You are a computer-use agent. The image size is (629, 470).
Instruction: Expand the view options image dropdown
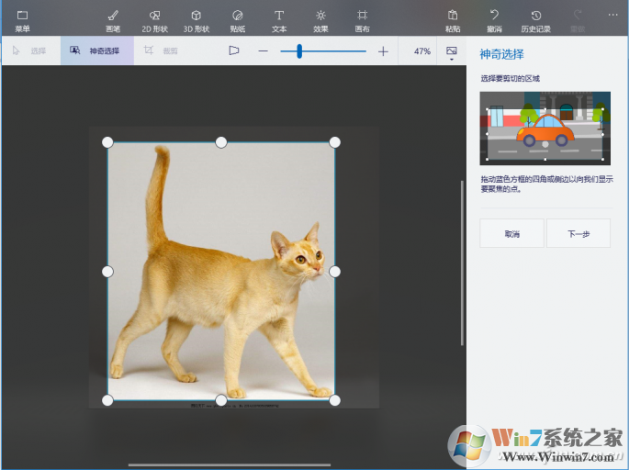pos(452,52)
